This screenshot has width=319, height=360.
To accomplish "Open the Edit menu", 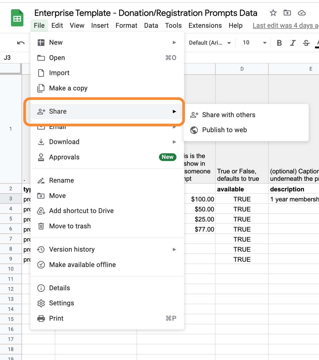I will click(57, 26).
